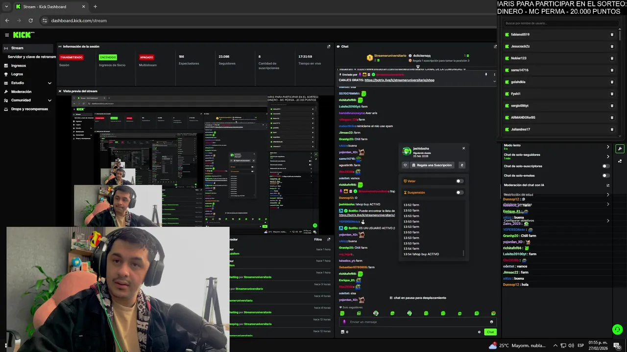Viewport: 627px width, 352px height.
Task: Click the ENCENDIDO partner income badge
Action: (108, 57)
